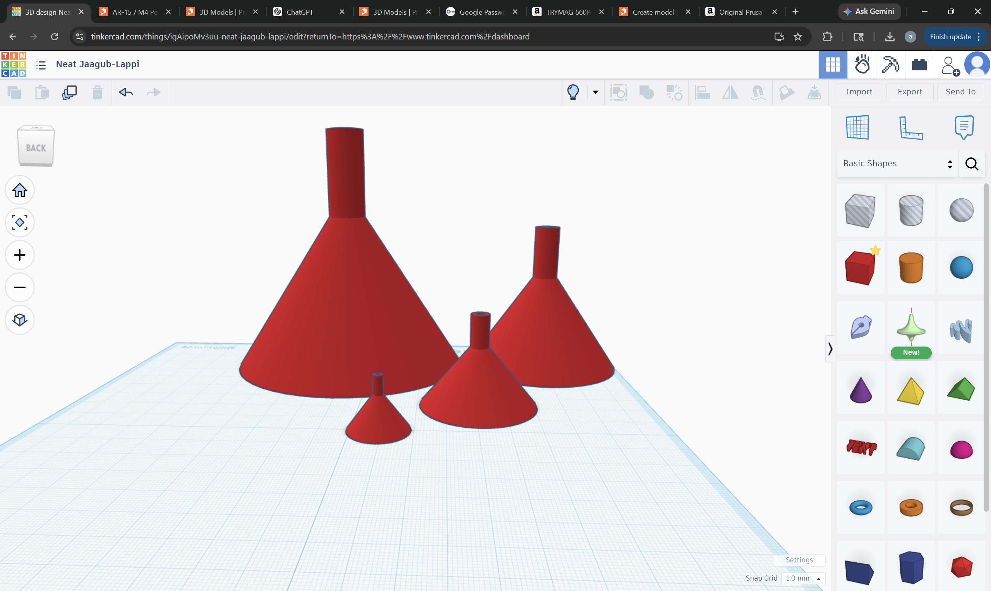Open the Basic Shapes category dropdown
This screenshot has width=991, height=591.
pyautogui.click(x=897, y=164)
